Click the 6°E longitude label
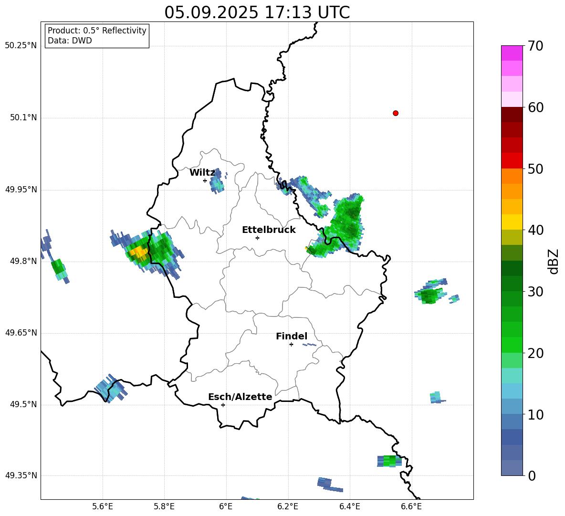The width and height of the screenshot is (565, 516). click(226, 506)
